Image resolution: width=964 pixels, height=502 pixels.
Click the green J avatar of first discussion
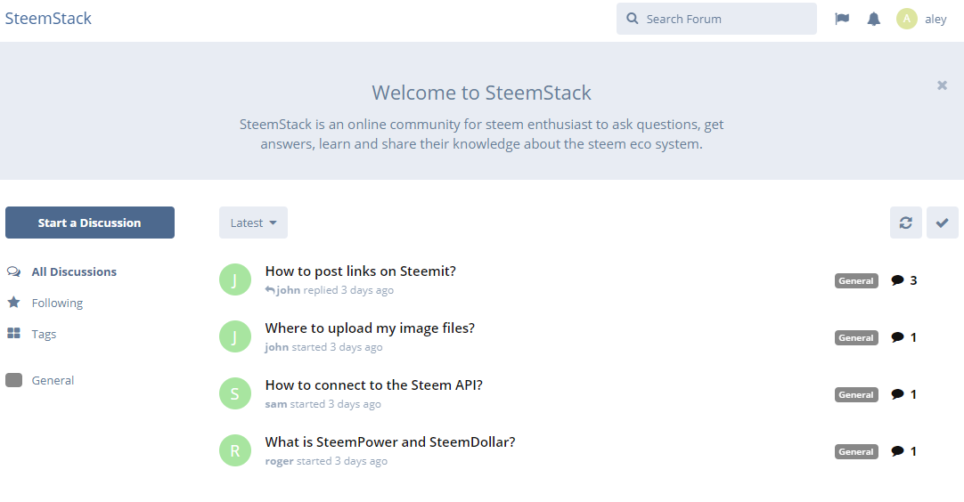(x=234, y=279)
